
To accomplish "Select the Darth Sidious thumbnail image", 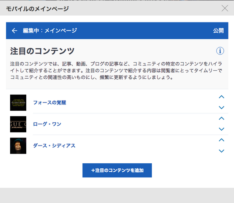I will click(18, 145).
